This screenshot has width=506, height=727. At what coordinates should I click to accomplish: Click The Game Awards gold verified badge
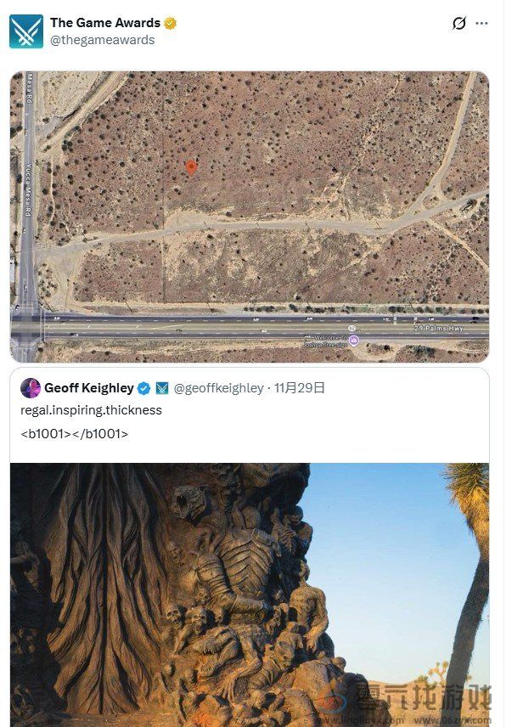click(x=171, y=23)
